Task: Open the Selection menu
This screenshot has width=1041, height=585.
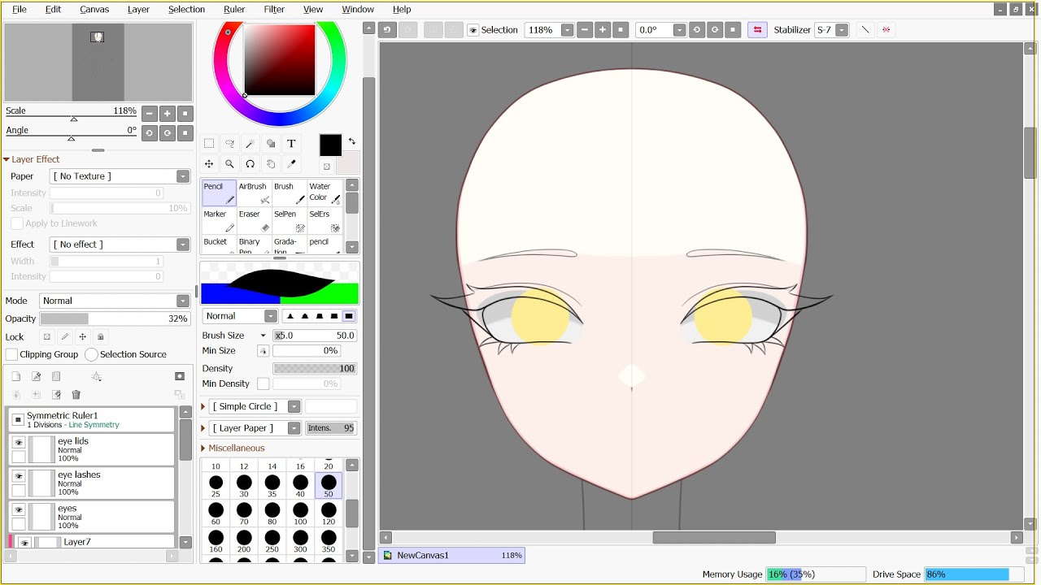Action: 186,9
